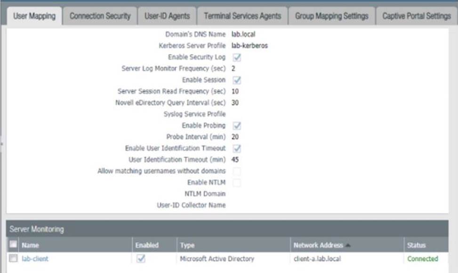The width and height of the screenshot is (458, 273).
Task: Switch to the Connection Security tab
Action: tap(100, 16)
